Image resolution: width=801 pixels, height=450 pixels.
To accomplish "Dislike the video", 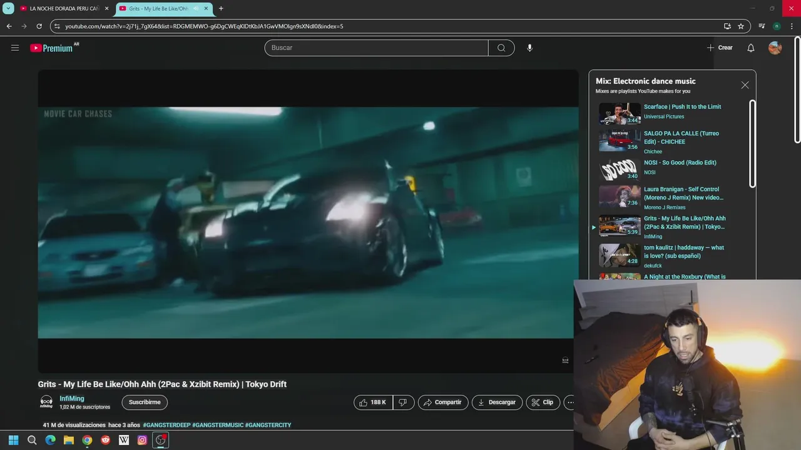I will (403, 402).
